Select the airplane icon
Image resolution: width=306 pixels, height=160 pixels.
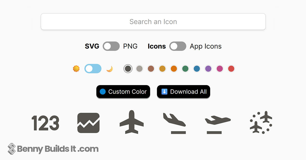(132, 123)
